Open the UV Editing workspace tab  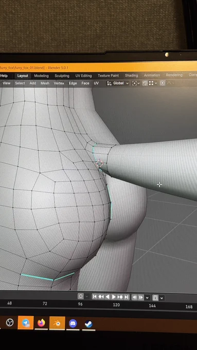(x=83, y=76)
